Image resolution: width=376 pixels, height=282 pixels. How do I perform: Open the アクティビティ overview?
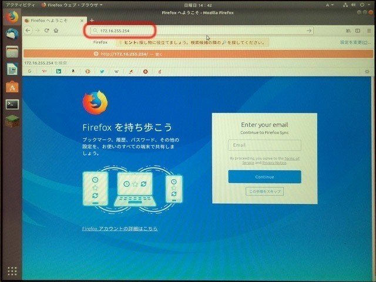20,5
